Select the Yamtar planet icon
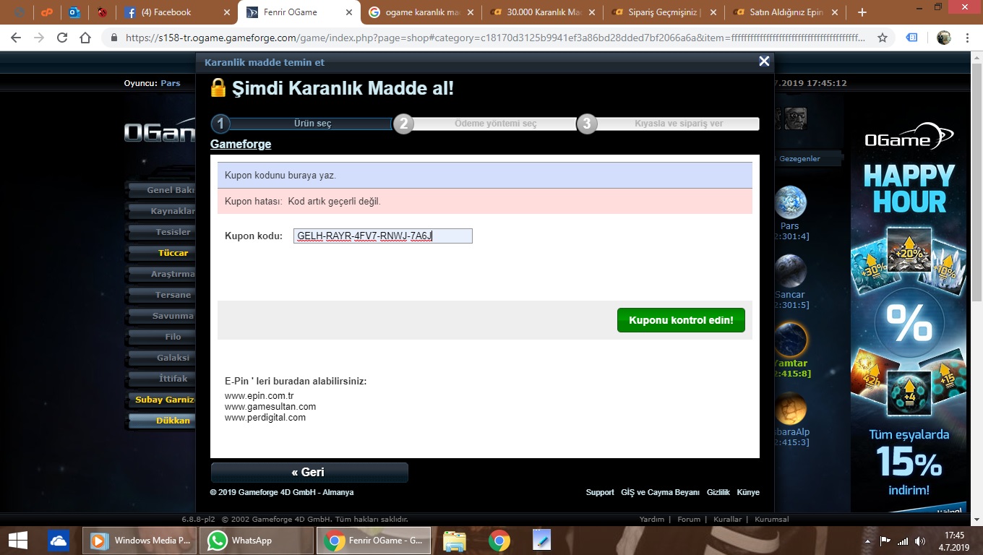 tap(790, 340)
